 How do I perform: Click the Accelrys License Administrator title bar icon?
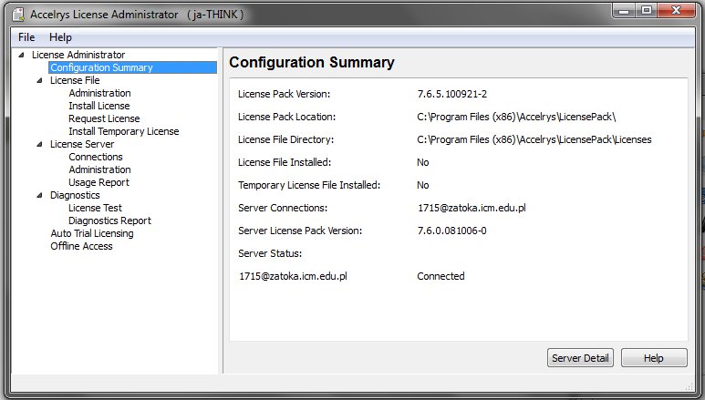[16, 15]
